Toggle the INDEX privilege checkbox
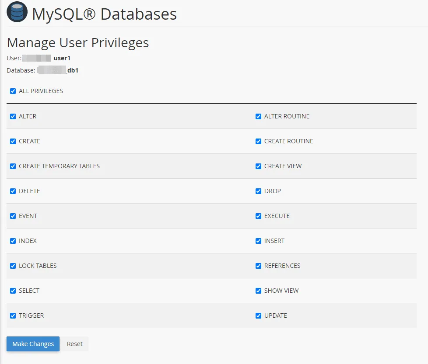Screen dimensions: 428x364 13,241
